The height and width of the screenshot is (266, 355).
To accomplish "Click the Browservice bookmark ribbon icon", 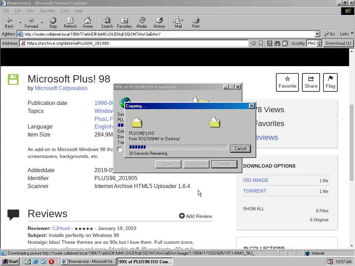I will point(261,43).
